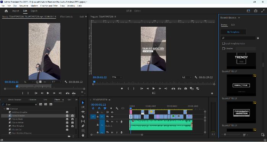This screenshot has height=142, width=267.
Task: Toggle snapping in the timeline
Action: [99, 108]
